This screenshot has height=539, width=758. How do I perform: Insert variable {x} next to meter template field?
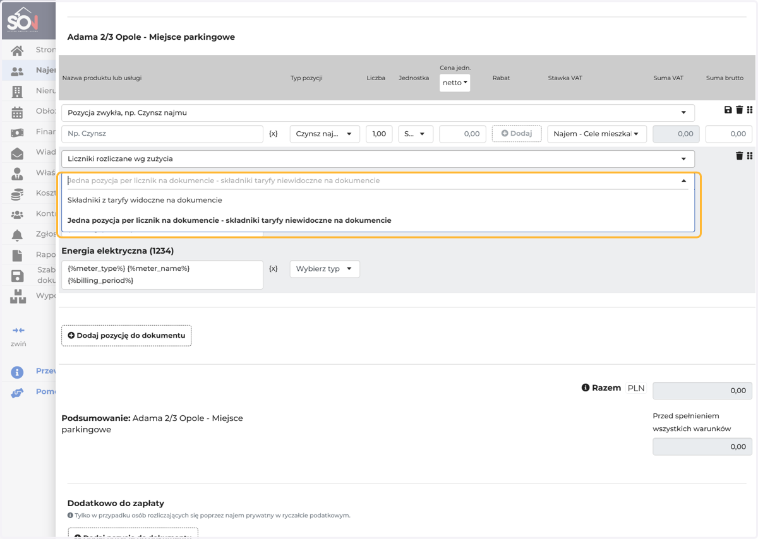tap(274, 269)
